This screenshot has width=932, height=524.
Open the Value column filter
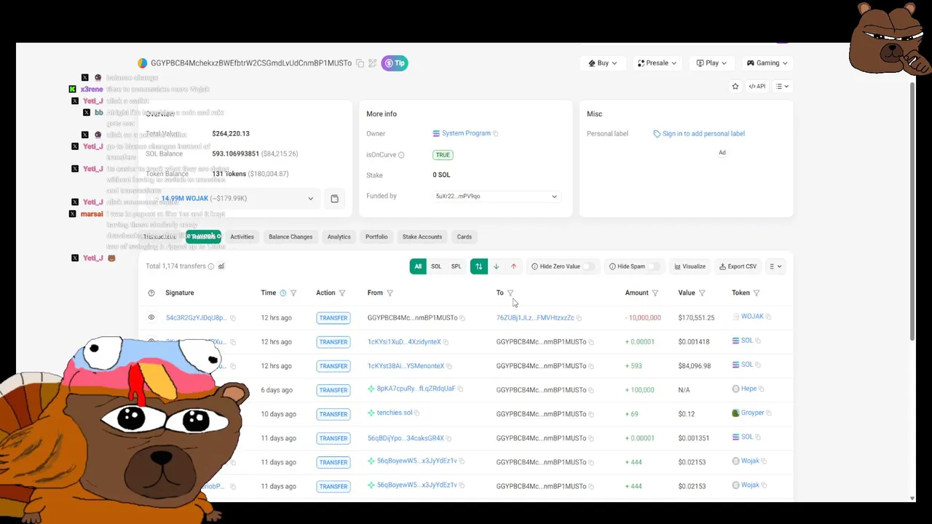702,293
